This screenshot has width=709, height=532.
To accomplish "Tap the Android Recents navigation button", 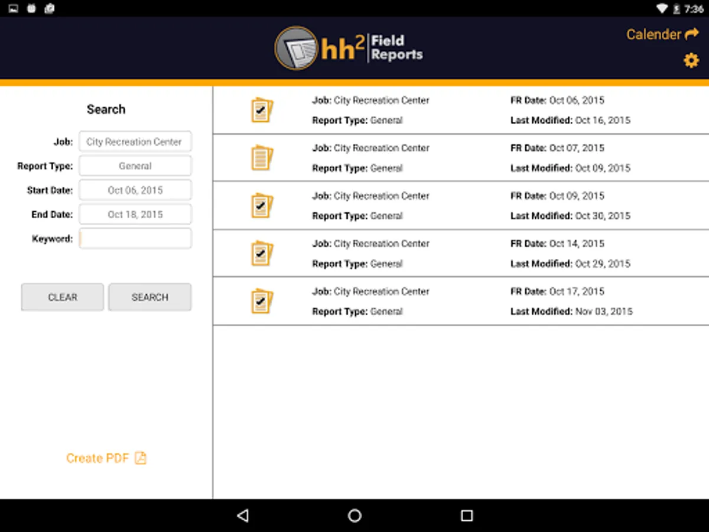I will click(467, 515).
